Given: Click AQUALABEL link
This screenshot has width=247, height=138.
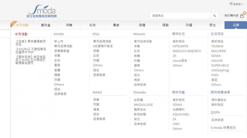Looking at the screenshot, I should coord(181,114).
